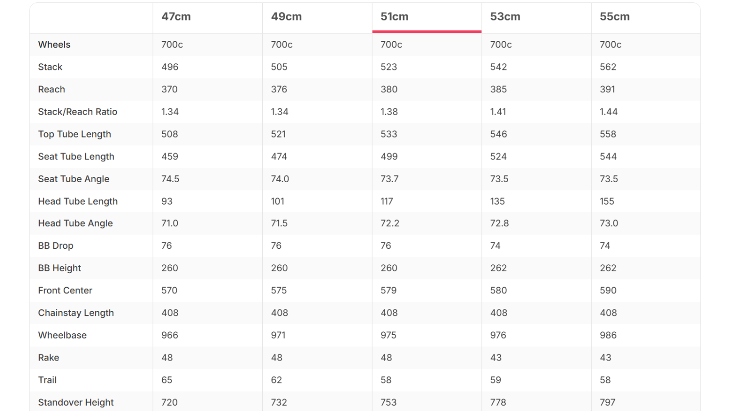Viewport: 732px width, 412px height.
Task: Select the 53cm size column header
Action: pyautogui.click(x=505, y=17)
